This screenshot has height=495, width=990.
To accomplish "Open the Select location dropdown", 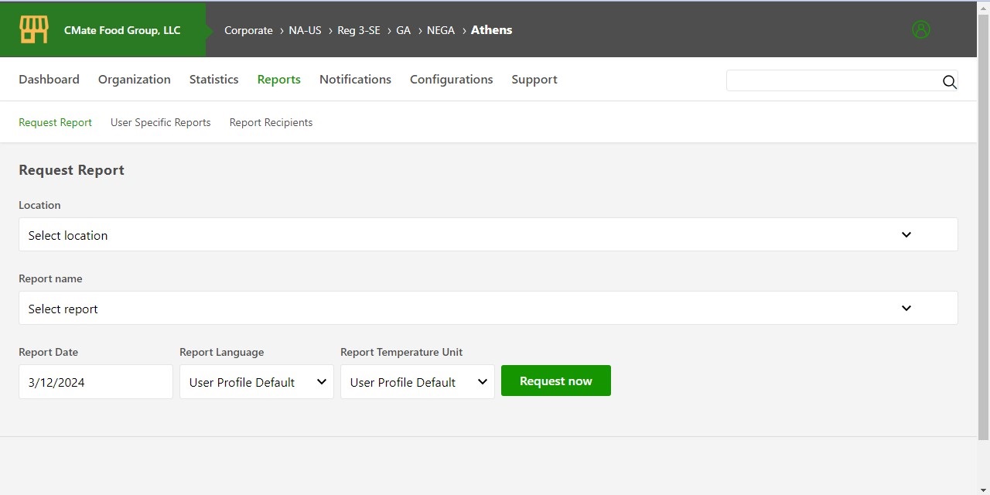I will (x=488, y=234).
